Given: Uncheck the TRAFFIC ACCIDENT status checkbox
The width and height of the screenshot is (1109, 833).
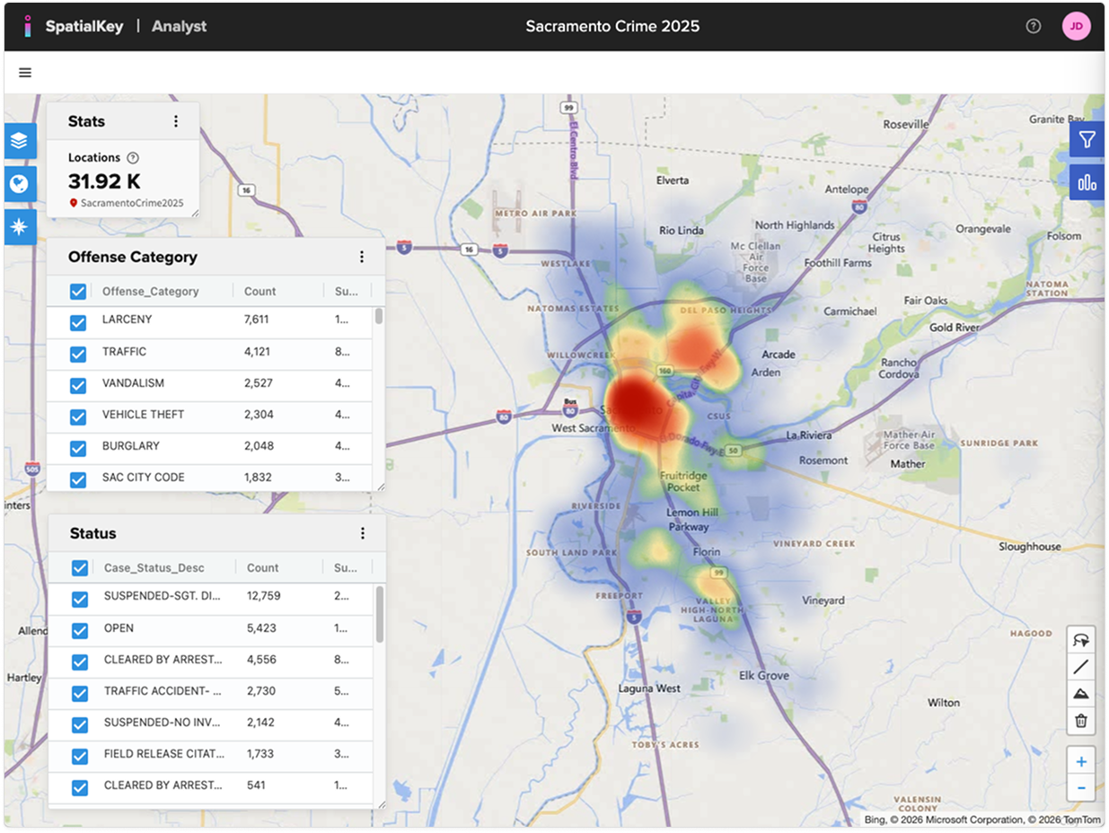Looking at the screenshot, I should pyautogui.click(x=80, y=693).
